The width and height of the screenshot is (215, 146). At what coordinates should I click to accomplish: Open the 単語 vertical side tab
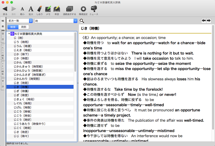(3, 84)
